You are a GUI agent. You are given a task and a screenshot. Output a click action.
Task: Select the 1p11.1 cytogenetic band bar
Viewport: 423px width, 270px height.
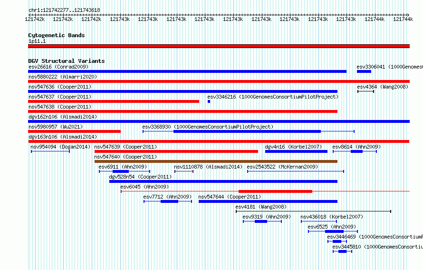point(219,46)
